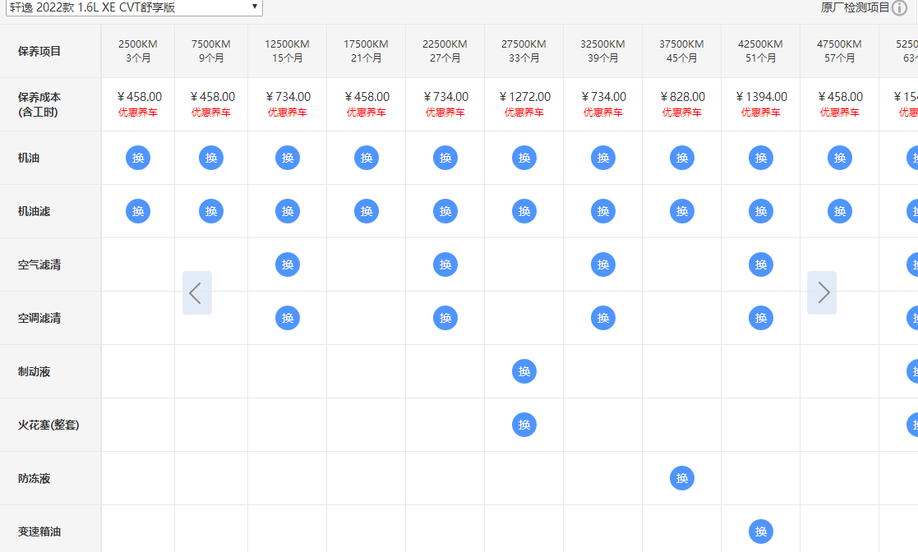Select the 火花塞(整套) row label
Screen dimensions: 918x552
[48, 425]
